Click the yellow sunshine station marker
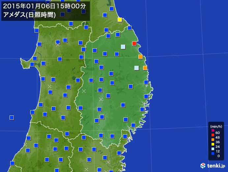This screenshot has height=172, width=228. point(120,20)
